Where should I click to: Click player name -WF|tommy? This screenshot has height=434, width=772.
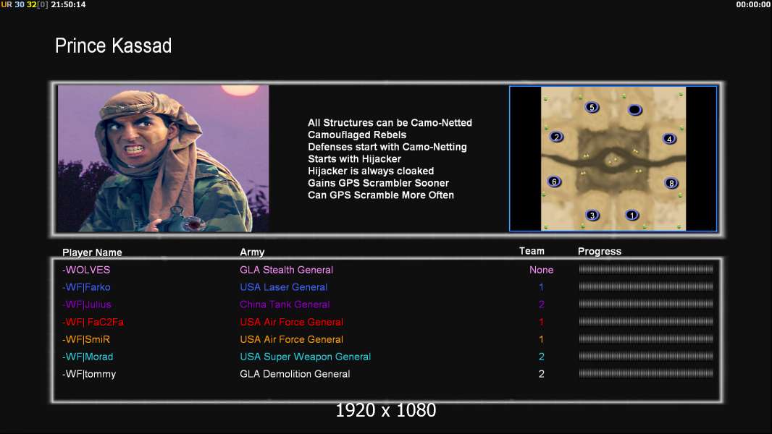click(x=89, y=374)
